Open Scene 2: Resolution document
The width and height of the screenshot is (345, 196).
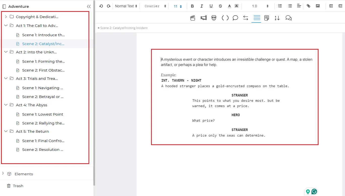click(x=43, y=150)
